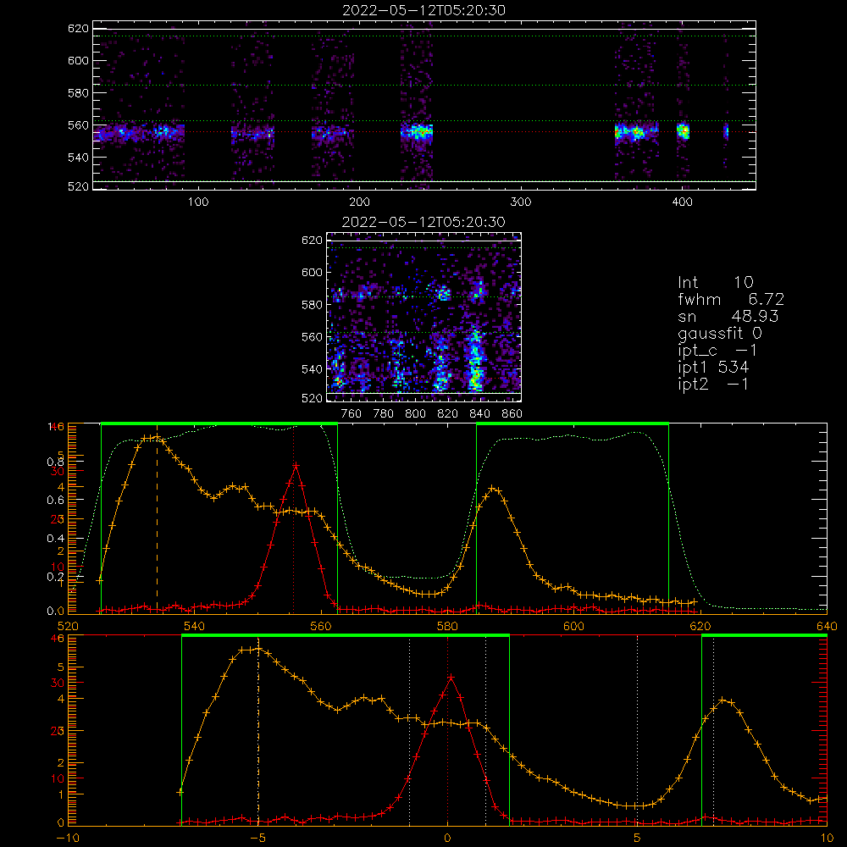The width and height of the screenshot is (847, 847).
Task: Click the short green bar at the bottom plot's top right
Action: pyautogui.click(x=764, y=635)
